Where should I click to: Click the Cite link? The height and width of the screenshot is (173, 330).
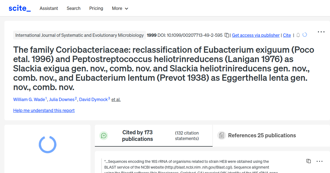(x=287, y=35)
